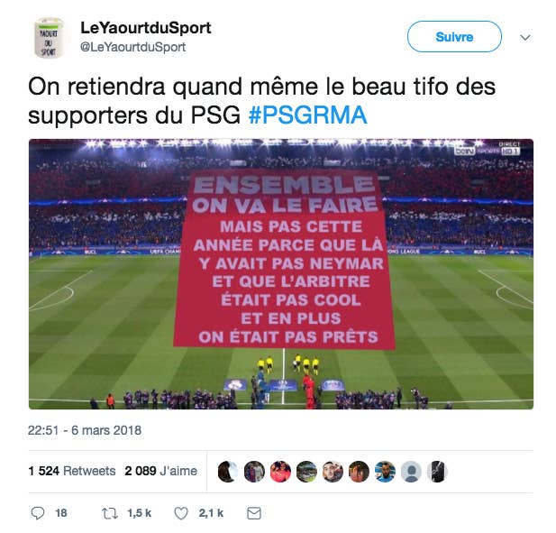Click the reply speech bubble icon
The width and height of the screenshot is (556, 533).
coord(38,513)
